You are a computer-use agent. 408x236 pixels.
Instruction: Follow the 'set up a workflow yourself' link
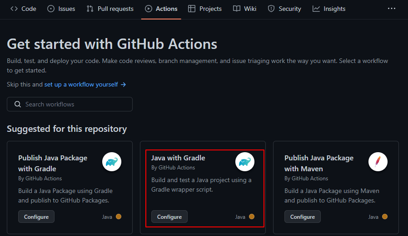click(x=81, y=85)
